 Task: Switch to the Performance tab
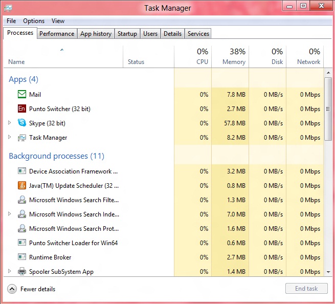click(x=57, y=34)
